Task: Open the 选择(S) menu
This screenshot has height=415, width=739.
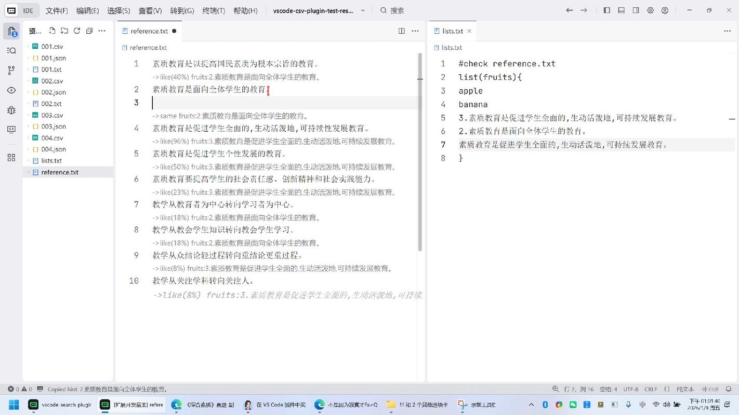Action: coord(118,10)
